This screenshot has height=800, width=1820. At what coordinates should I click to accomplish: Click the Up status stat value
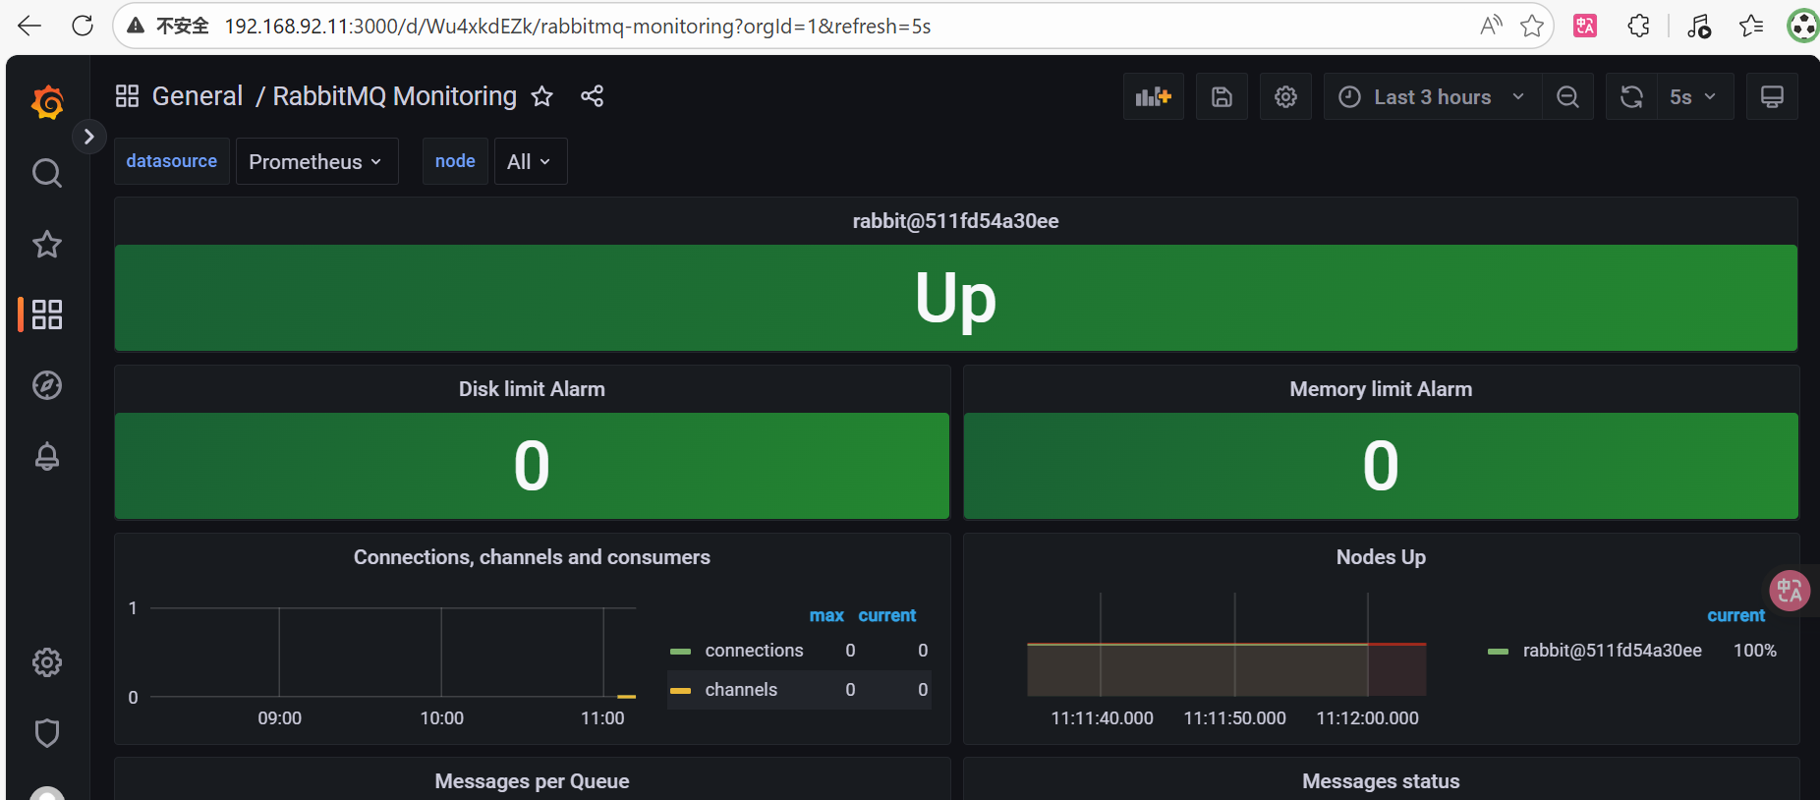click(x=955, y=298)
